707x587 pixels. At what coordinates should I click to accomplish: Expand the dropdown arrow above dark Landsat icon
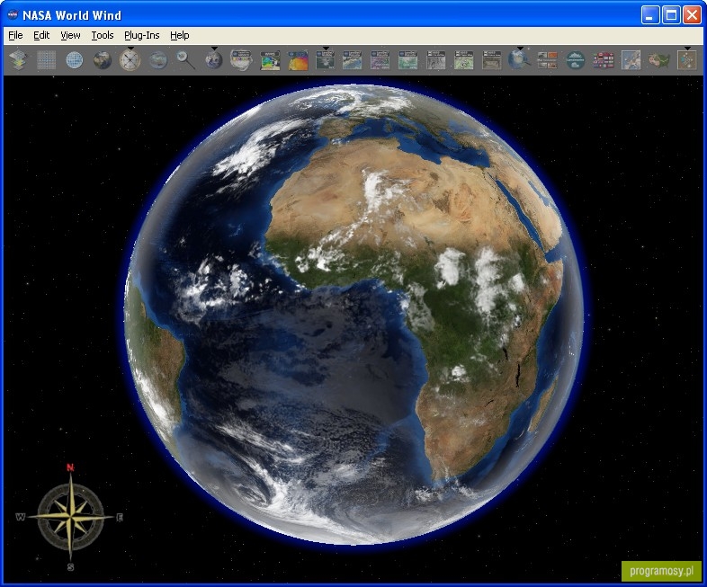326,48
